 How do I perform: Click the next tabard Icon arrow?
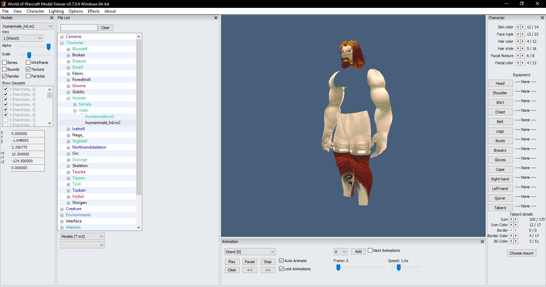(x=516, y=219)
